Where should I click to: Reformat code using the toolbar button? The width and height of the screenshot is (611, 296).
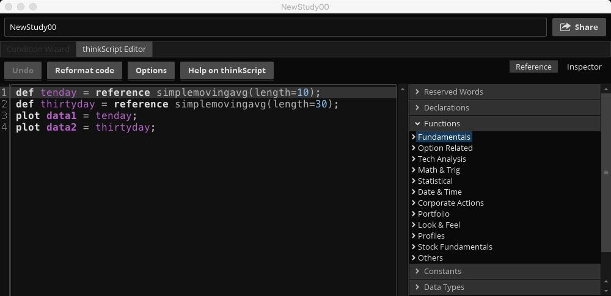[x=84, y=71]
